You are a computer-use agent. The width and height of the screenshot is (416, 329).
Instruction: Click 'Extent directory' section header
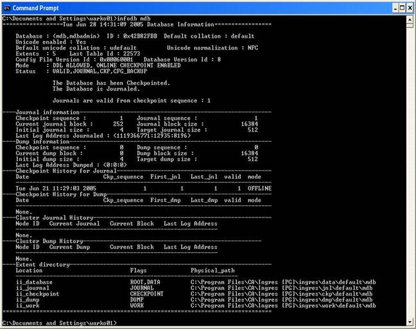tap(42, 264)
